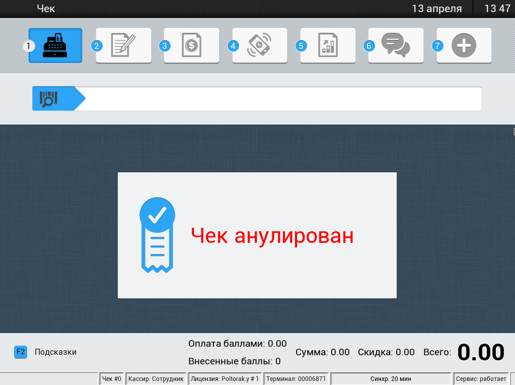Click the large 0.00 total amount
Viewport: 515px width, 385px height.
[x=481, y=352]
